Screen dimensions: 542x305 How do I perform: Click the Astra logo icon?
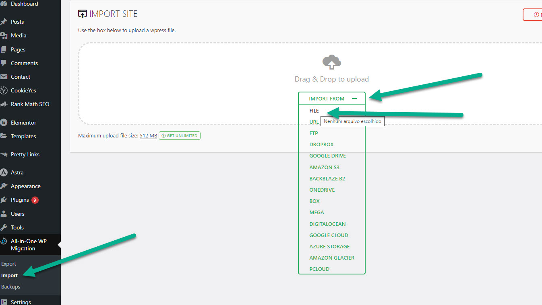4,172
